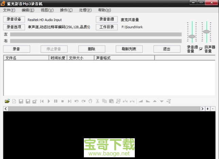This screenshot has height=159, width=219.
Task: Zoom out waveform with the minus button
Action: tap(213, 109)
